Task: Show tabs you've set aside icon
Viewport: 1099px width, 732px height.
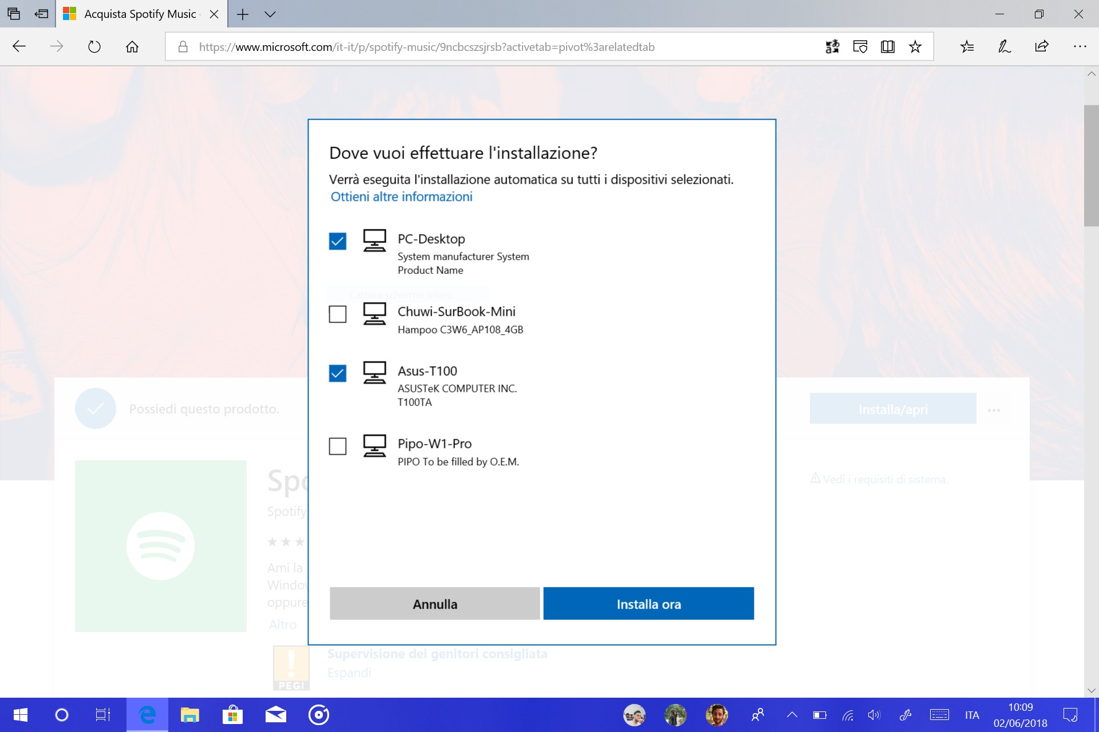Action: pyautogui.click(x=14, y=14)
